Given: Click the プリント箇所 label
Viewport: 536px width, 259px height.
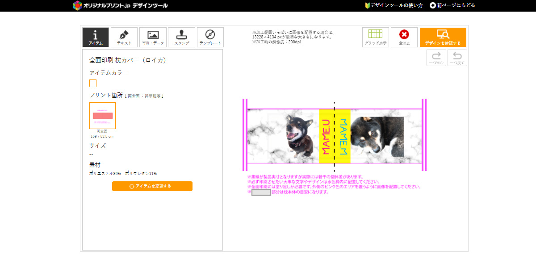Looking at the screenshot, I should click(x=106, y=95).
